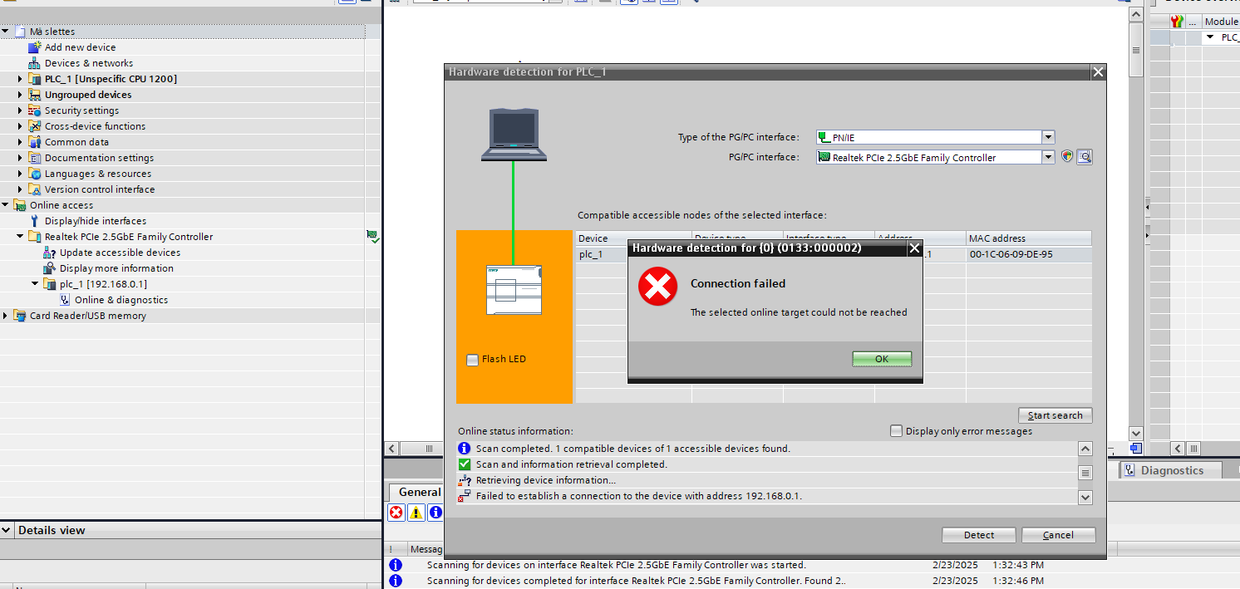Expand Card Reader/USB memory node
This screenshot has height=589, width=1240.
click(x=5, y=316)
